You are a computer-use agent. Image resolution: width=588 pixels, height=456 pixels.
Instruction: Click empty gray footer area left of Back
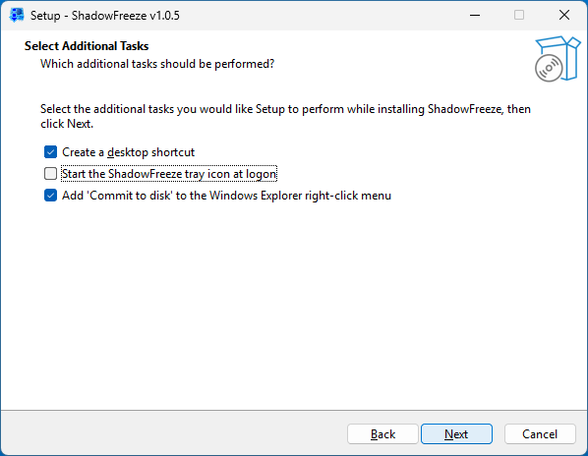tap(172, 432)
